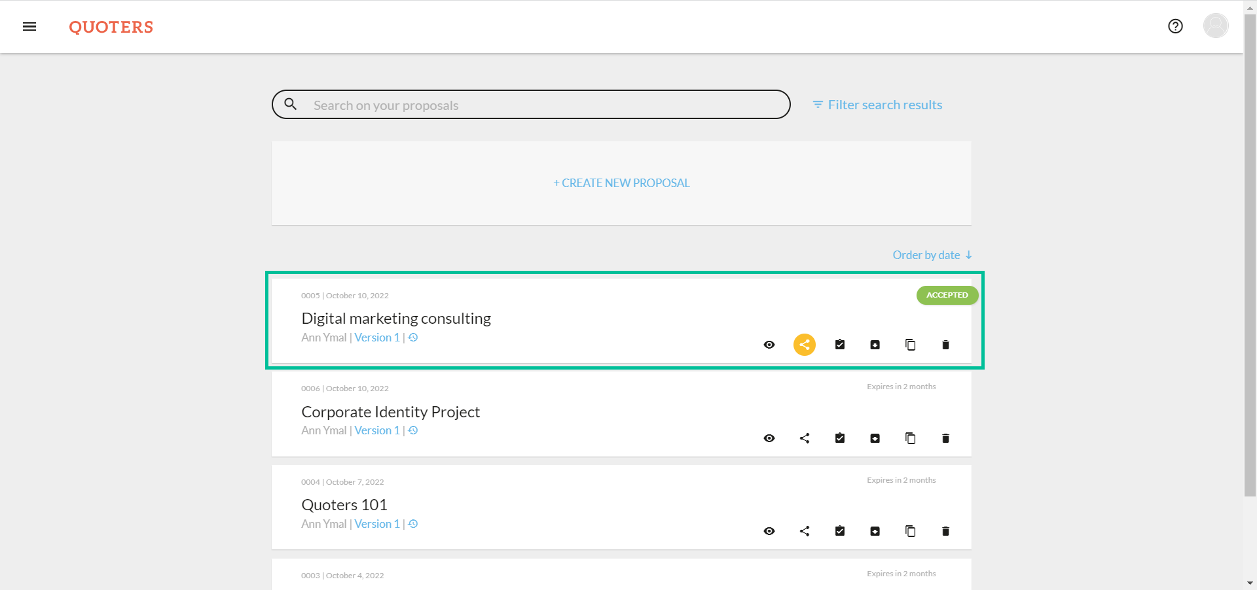Share the Corporate Identity Project proposal
Viewport: 1257px width, 590px height.
coord(805,438)
